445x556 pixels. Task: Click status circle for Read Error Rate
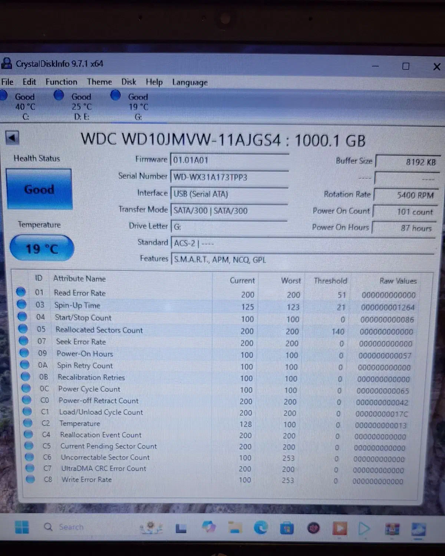coord(21,292)
